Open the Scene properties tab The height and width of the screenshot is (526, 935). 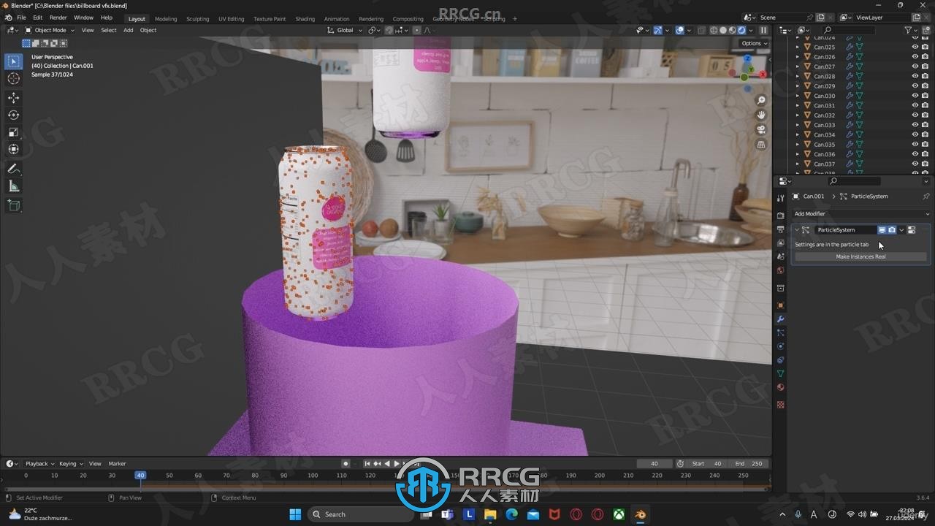[x=780, y=256]
